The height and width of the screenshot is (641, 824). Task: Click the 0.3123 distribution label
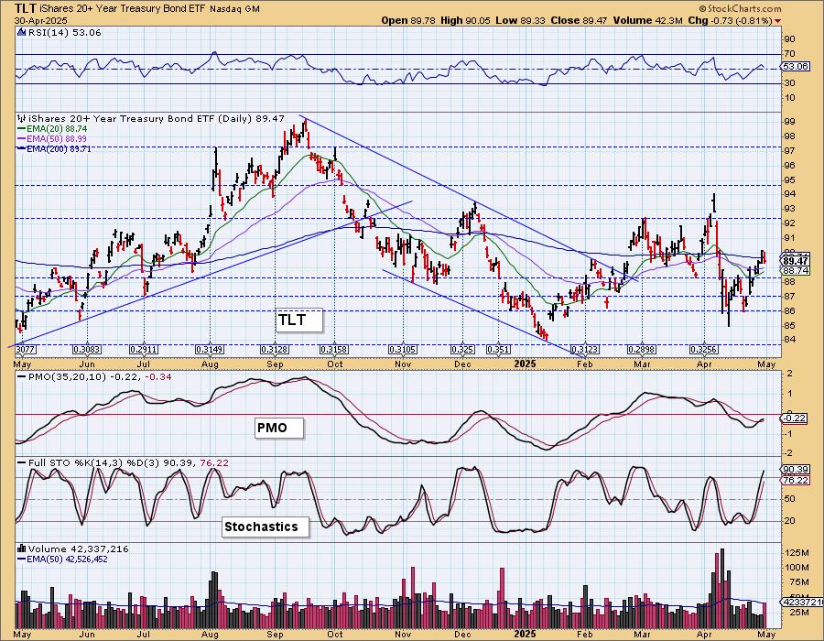[x=585, y=350]
